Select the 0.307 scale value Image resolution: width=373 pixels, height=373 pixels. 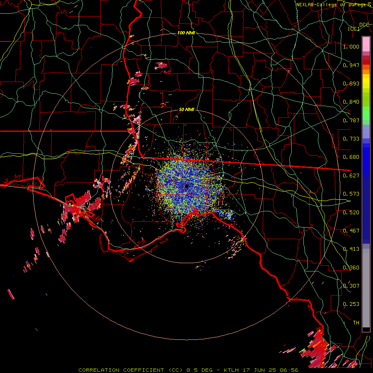(351, 286)
